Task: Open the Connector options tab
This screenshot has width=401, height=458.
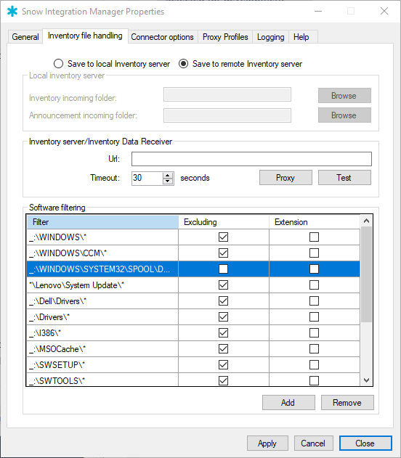Action: pos(162,37)
